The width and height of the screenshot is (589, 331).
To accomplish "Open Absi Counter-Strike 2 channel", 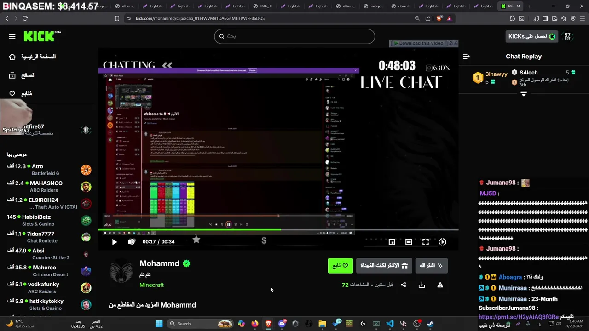I will point(49,254).
